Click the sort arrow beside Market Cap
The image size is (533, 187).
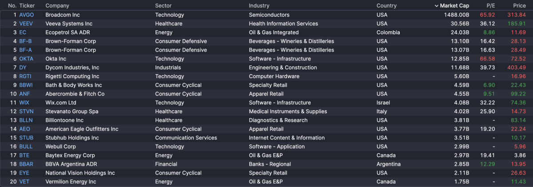(436, 6)
